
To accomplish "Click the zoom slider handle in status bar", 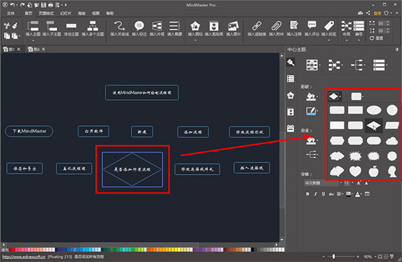I will pyautogui.click(x=334, y=256).
